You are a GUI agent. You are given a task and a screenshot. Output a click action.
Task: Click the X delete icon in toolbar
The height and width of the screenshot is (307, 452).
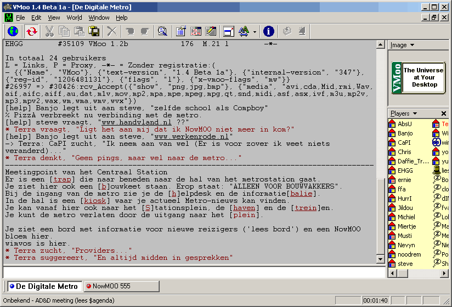[112, 31]
